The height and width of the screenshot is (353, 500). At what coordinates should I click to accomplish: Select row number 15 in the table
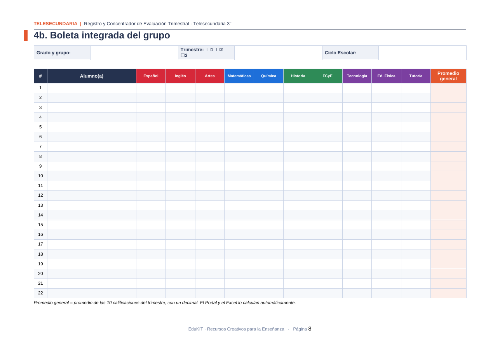[x=40, y=225]
